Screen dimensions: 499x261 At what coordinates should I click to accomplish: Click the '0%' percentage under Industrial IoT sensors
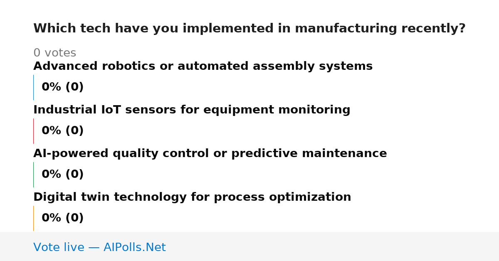tap(52, 131)
